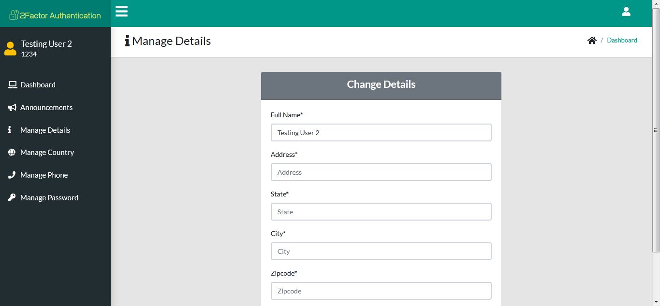Click the Manage Details info icon
The width and height of the screenshot is (660, 306).
pyautogui.click(x=10, y=129)
